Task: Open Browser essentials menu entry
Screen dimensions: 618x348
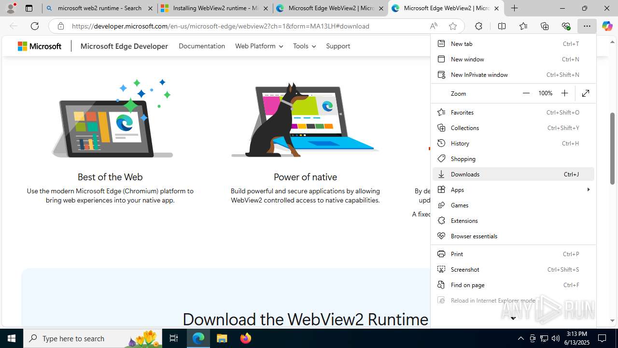Action: (513, 236)
